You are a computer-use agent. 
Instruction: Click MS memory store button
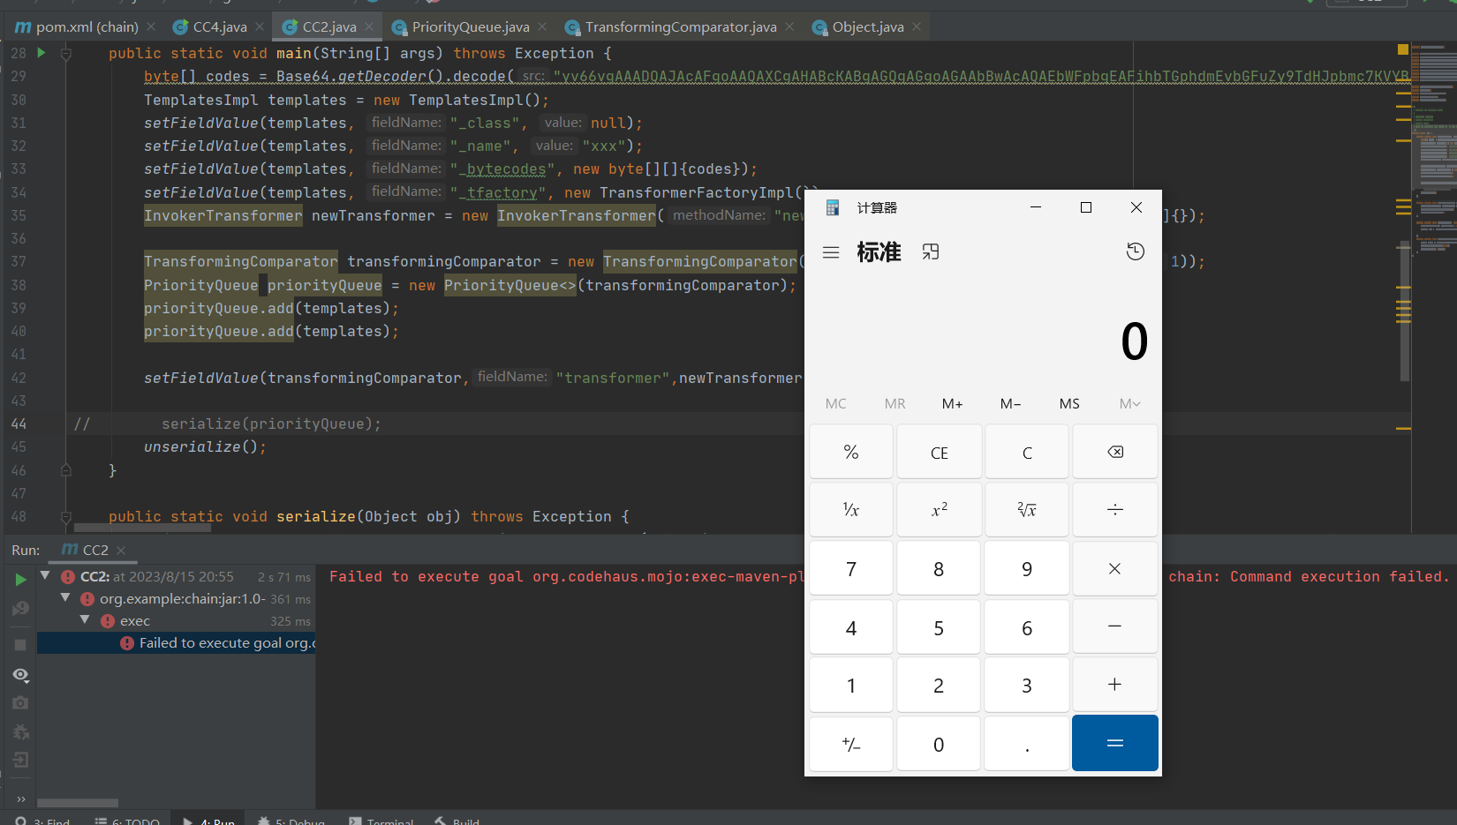(x=1069, y=404)
